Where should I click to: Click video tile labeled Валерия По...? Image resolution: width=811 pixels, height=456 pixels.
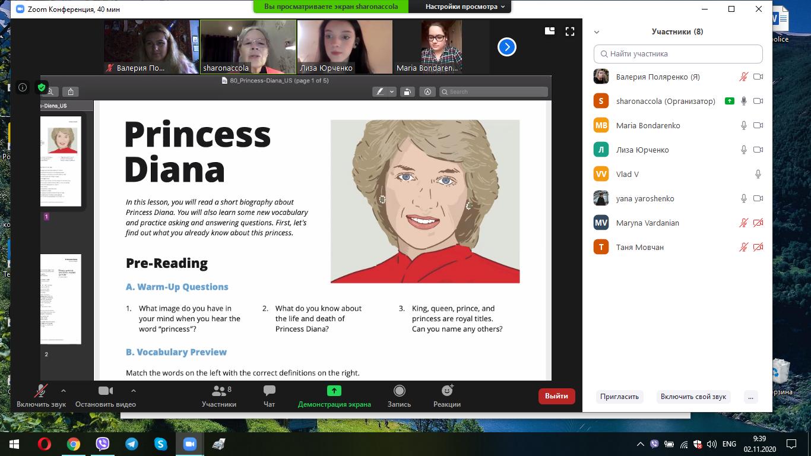pyautogui.click(x=151, y=46)
